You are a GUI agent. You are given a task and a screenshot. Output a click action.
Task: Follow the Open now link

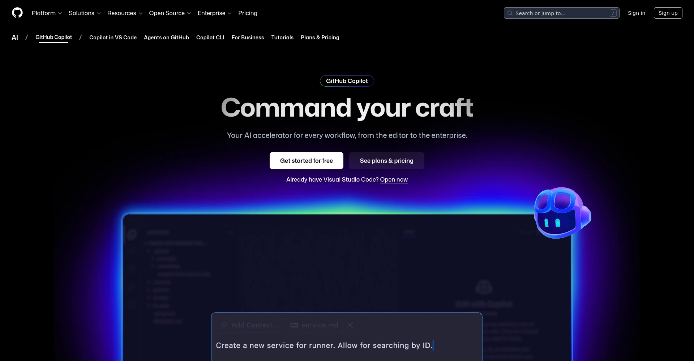[x=394, y=179]
